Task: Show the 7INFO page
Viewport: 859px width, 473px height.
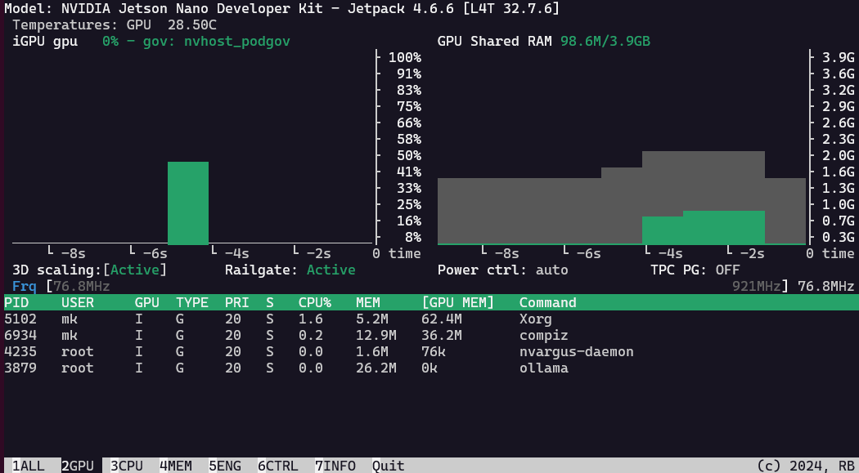Action: coord(335,466)
